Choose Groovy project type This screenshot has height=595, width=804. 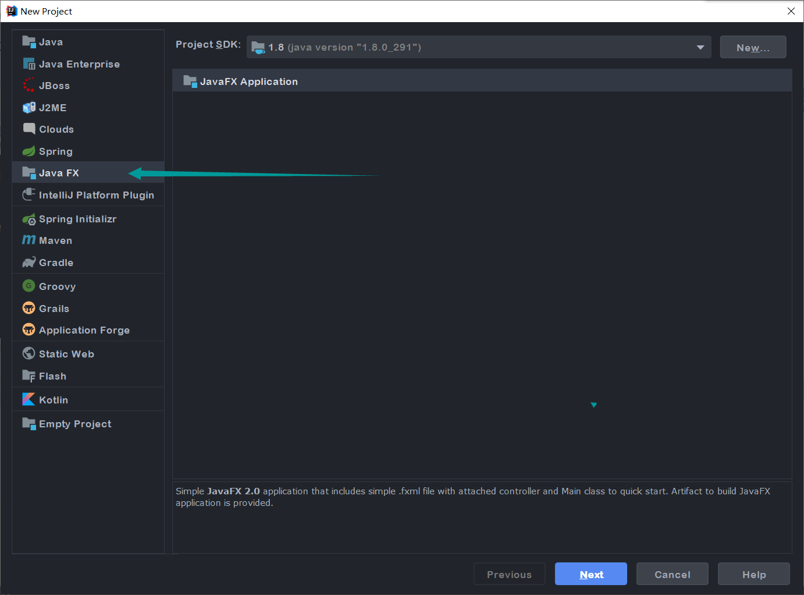(88, 286)
